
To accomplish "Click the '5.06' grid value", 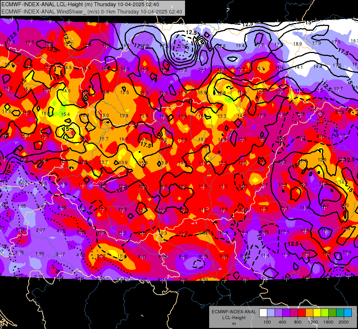I will [x=182, y=46].
